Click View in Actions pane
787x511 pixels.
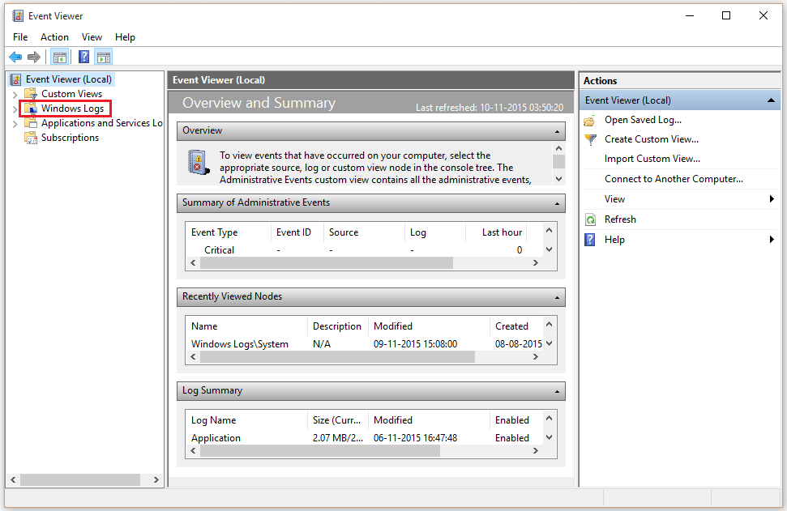614,199
